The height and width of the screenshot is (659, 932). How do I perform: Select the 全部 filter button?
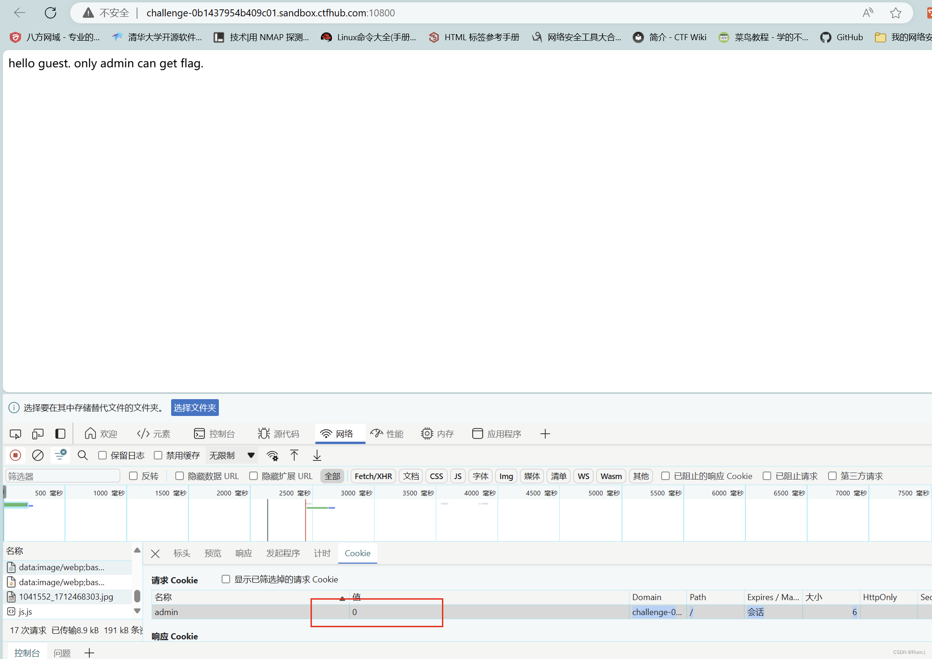332,476
